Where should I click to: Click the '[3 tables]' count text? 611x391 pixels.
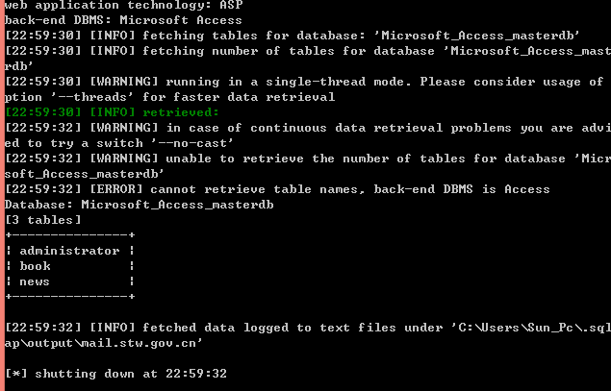click(43, 220)
